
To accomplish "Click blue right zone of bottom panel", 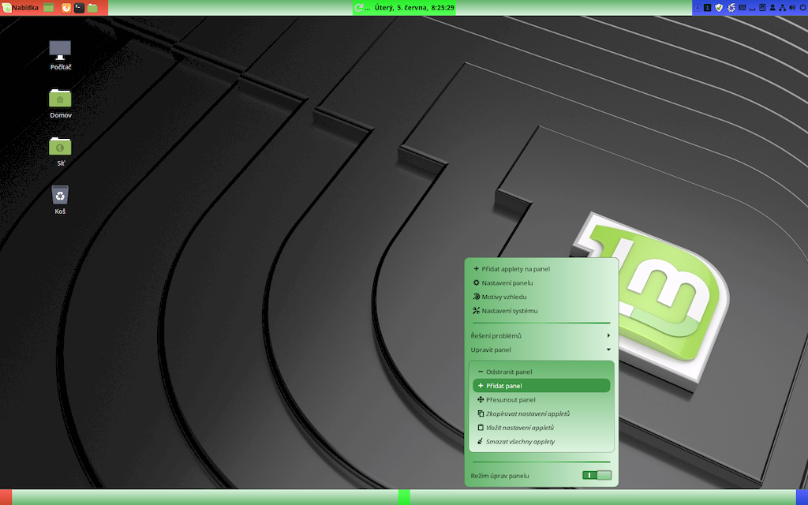I will pyautogui.click(x=802, y=497).
